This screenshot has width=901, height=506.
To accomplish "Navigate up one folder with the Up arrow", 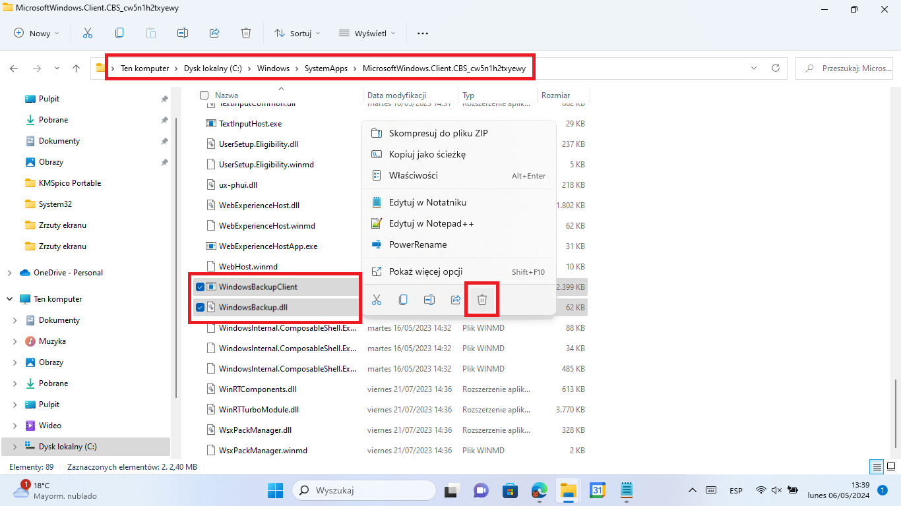I will tap(76, 68).
